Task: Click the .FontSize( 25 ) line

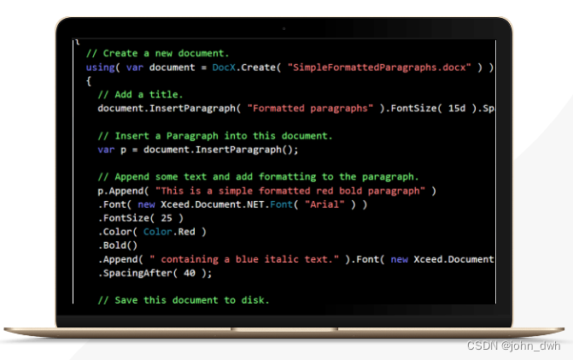Action: (140, 218)
